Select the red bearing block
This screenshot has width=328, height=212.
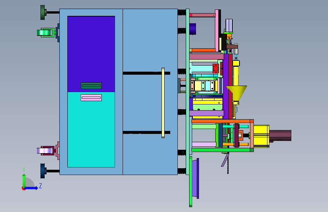click(216, 68)
